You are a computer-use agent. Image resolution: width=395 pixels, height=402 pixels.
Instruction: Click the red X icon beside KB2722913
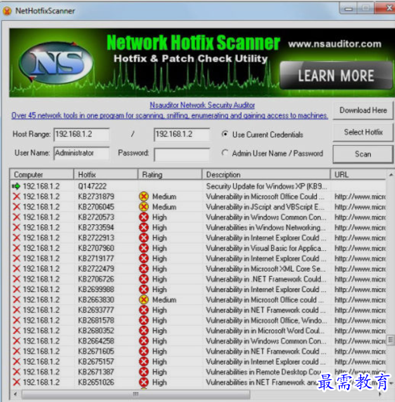click(16, 238)
